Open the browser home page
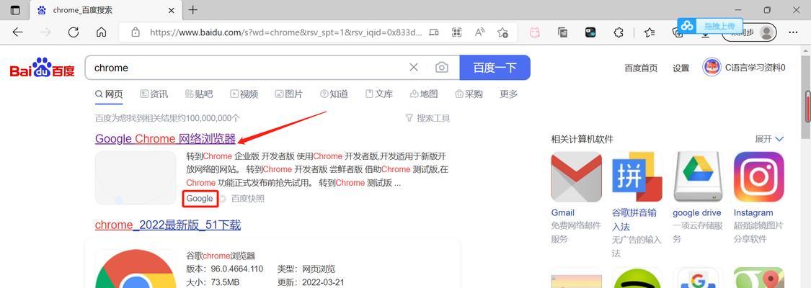The height and width of the screenshot is (288, 811). coord(102,32)
